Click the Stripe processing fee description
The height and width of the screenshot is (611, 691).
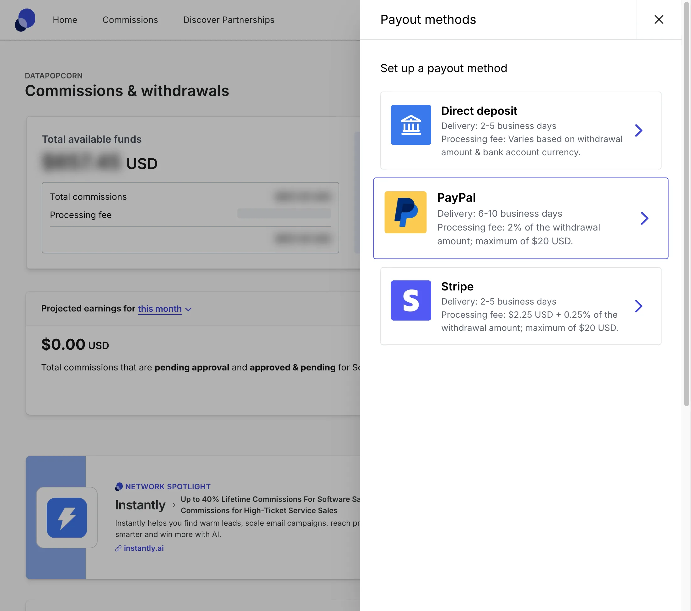pos(530,321)
